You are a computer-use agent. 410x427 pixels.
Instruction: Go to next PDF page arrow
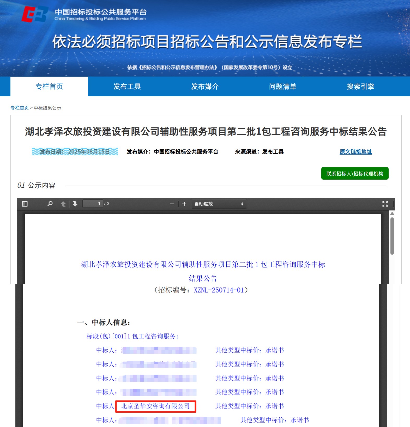75,204
